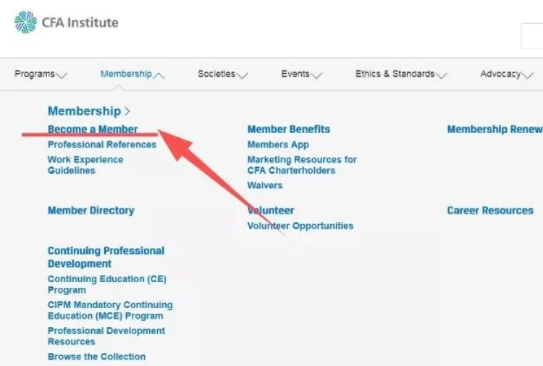Open Professional References link

point(102,145)
